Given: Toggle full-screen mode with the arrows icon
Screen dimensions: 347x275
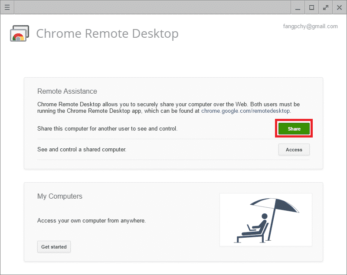Looking at the screenshot, I should pos(326,7).
